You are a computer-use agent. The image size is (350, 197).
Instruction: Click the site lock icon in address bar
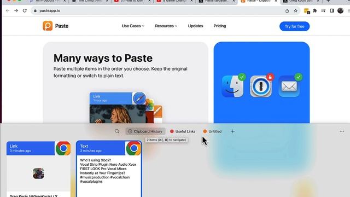35,11
